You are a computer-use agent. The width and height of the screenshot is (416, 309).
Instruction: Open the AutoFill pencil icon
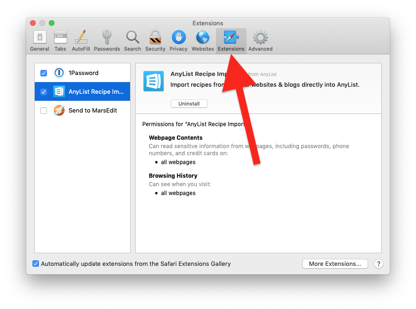[81, 37]
